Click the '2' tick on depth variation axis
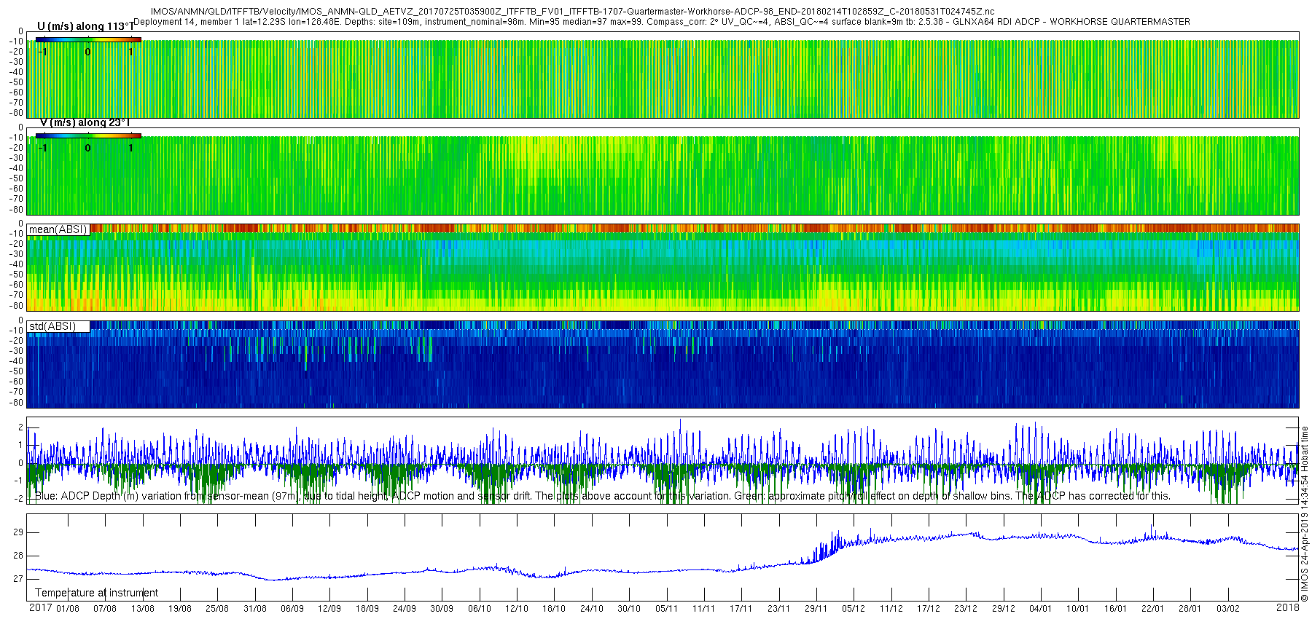Screen dimensions: 1312x619 coord(20,427)
